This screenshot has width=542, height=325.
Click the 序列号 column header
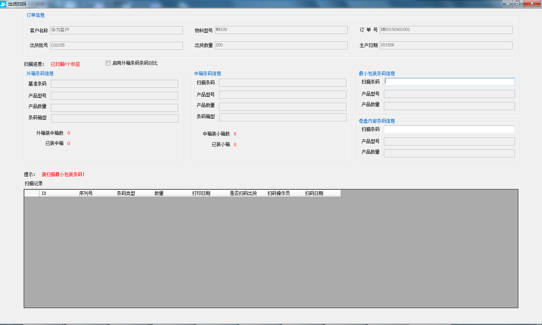pyautogui.click(x=96, y=193)
